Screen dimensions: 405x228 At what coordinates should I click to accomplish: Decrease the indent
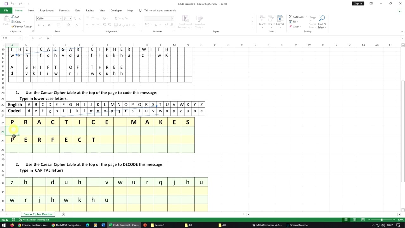[x=104, y=25]
